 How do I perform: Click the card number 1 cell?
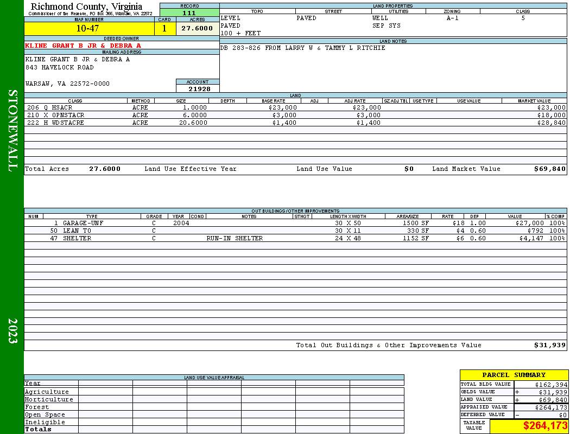click(x=164, y=29)
